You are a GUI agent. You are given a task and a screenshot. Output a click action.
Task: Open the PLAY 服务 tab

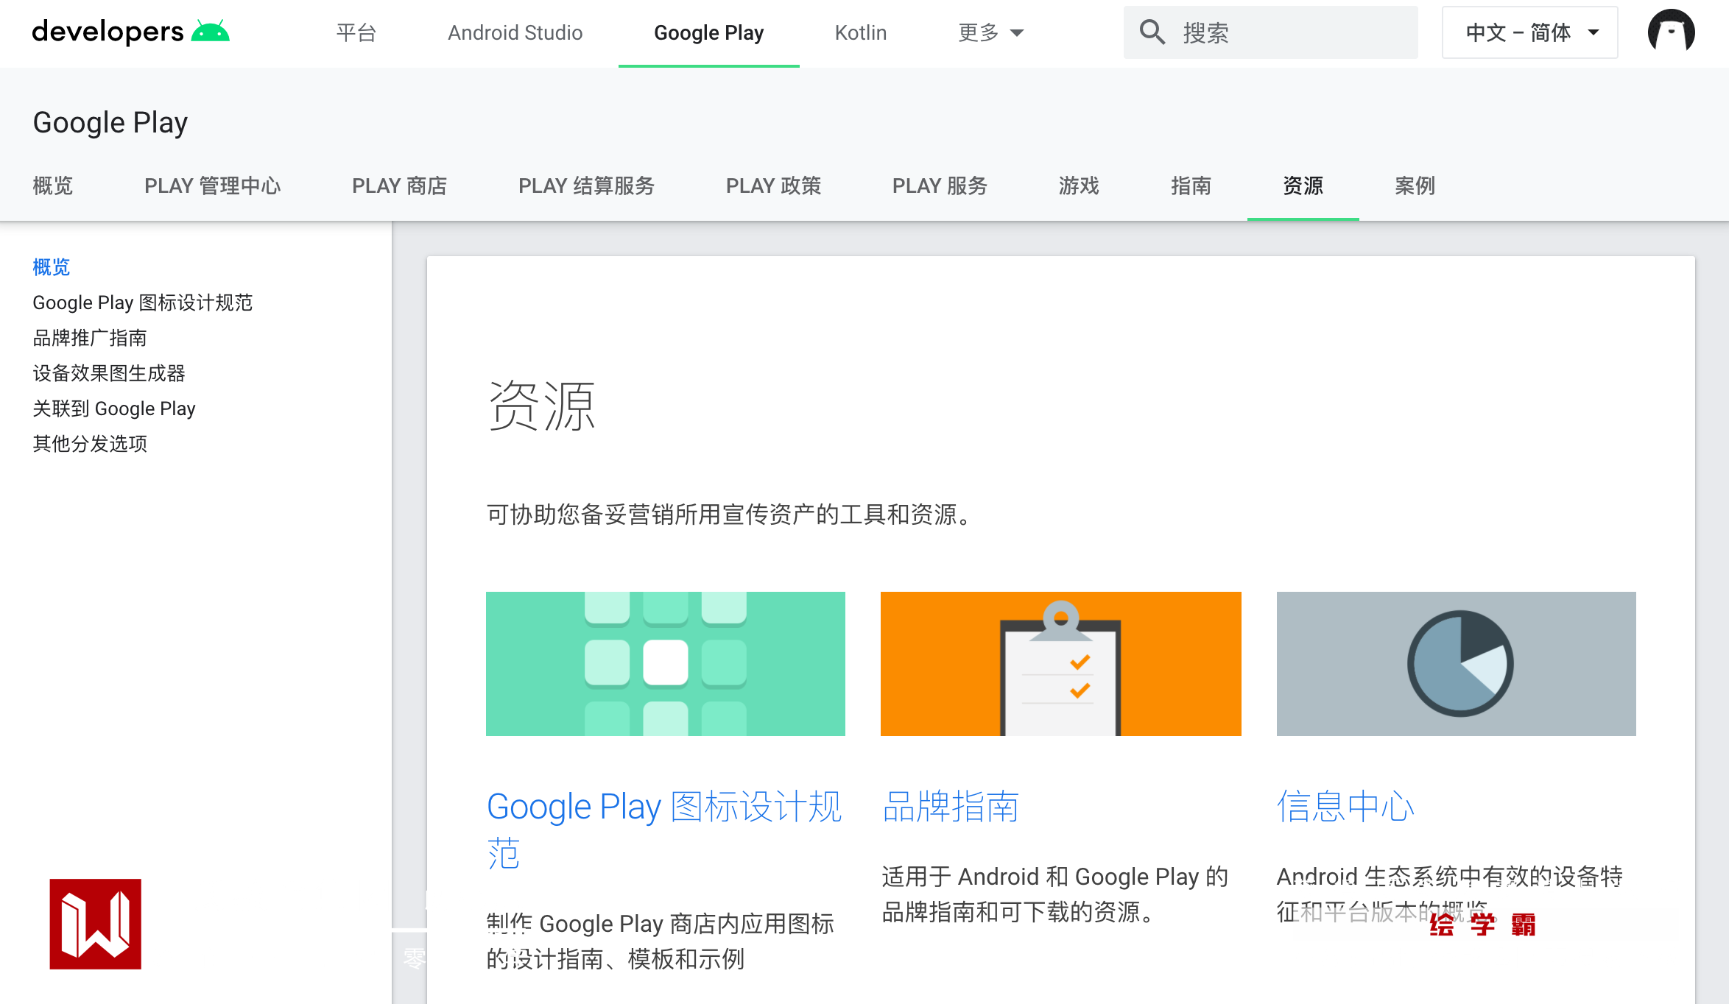click(x=940, y=185)
